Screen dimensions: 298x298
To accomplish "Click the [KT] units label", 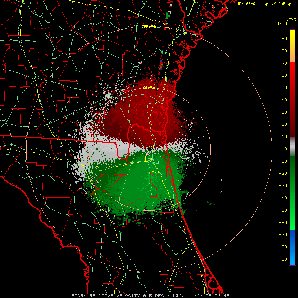I will click(x=283, y=23).
